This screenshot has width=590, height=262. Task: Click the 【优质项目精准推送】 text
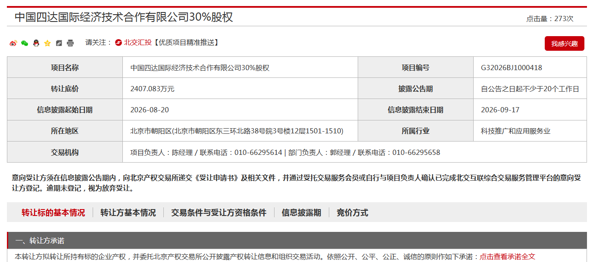click(186, 43)
